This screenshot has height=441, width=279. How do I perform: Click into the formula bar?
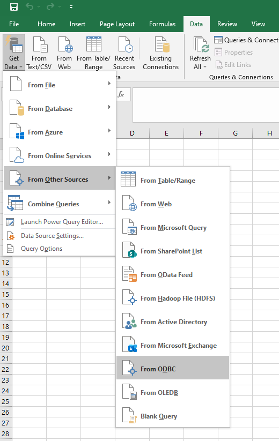coord(206,105)
